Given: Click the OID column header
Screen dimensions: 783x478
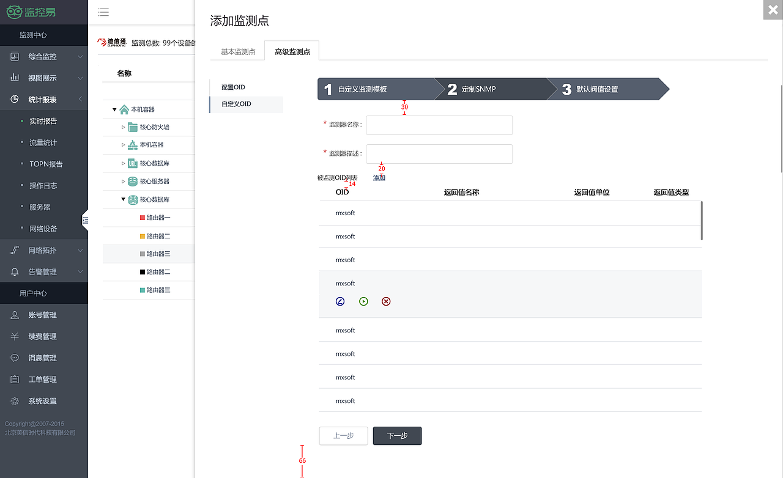Looking at the screenshot, I should [342, 192].
